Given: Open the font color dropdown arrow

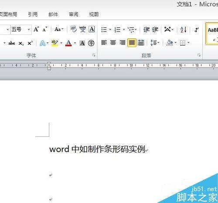Looking at the screenshot, I should pyautogui.click(x=75, y=43).
